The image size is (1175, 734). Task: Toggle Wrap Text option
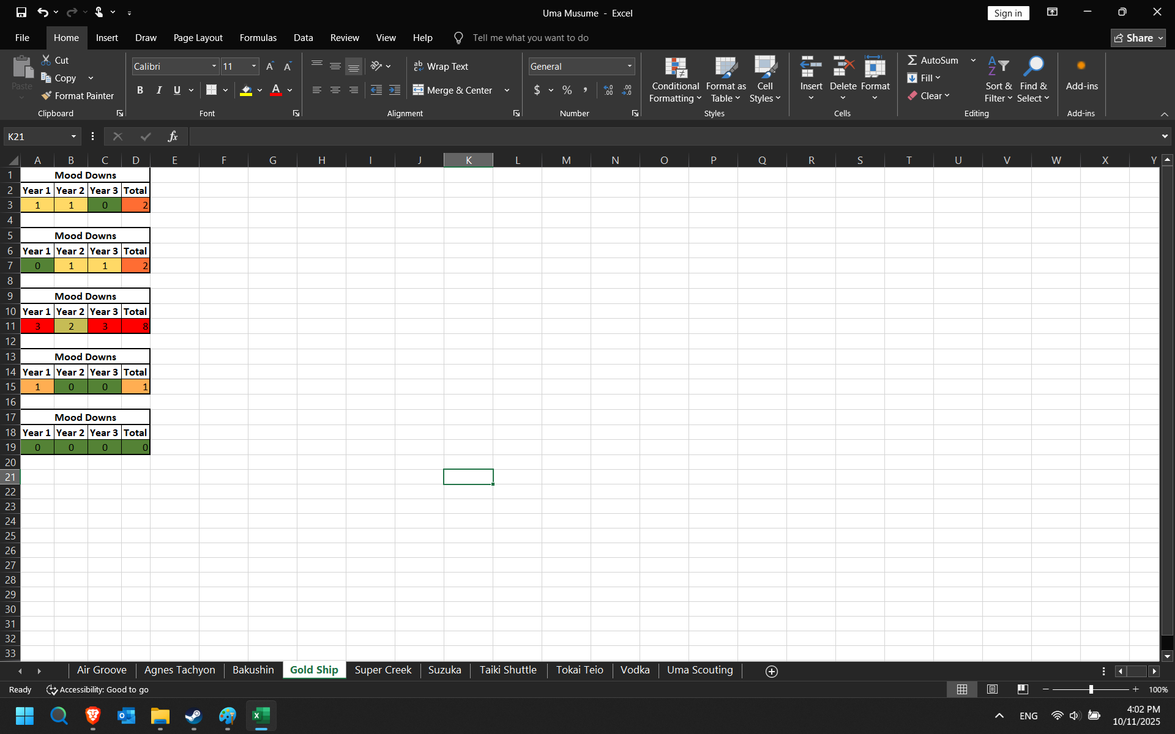point(441,66)
